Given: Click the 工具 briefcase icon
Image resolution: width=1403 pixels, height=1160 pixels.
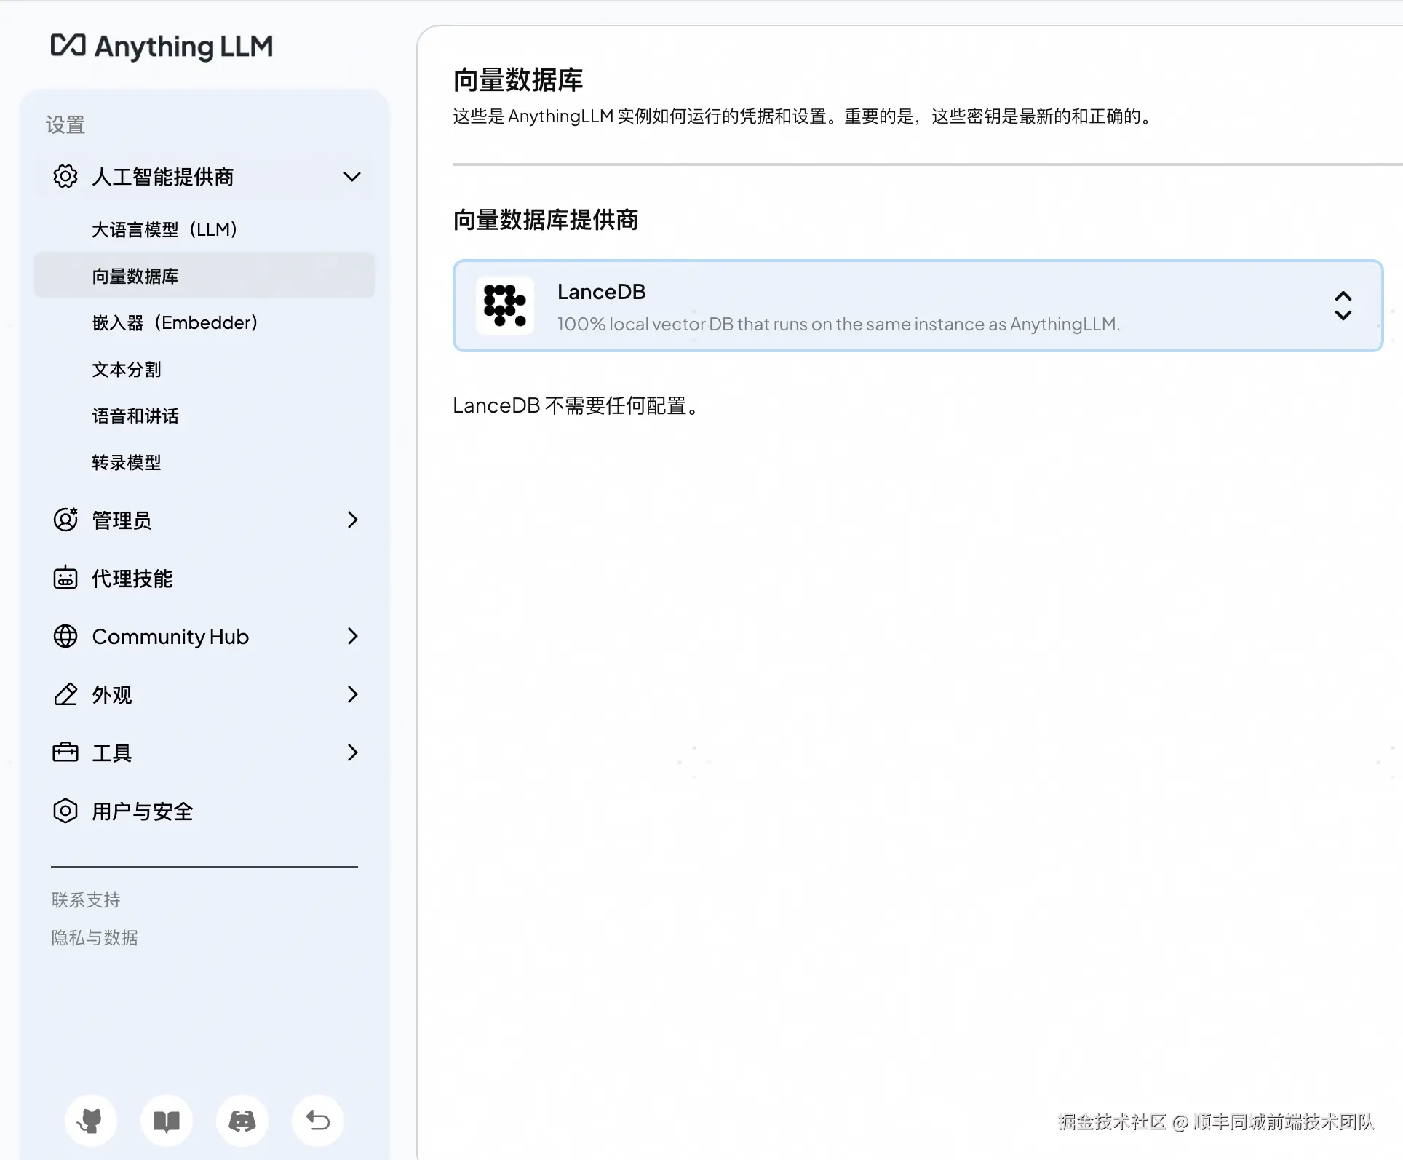Looking at the screenshot, I should [65, 752].
